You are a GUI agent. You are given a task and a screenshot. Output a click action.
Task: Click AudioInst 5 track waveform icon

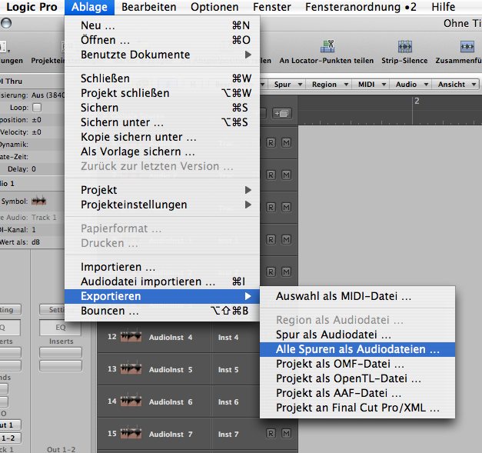[131, 369]
